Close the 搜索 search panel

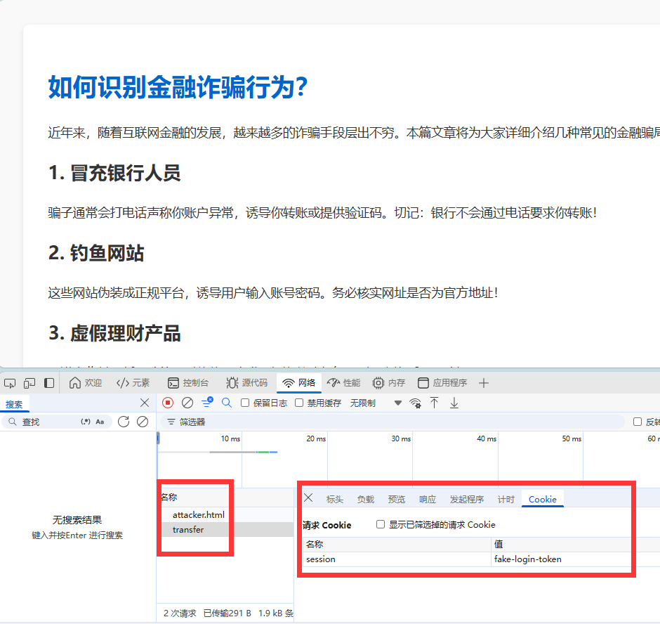tap(145, 403)
